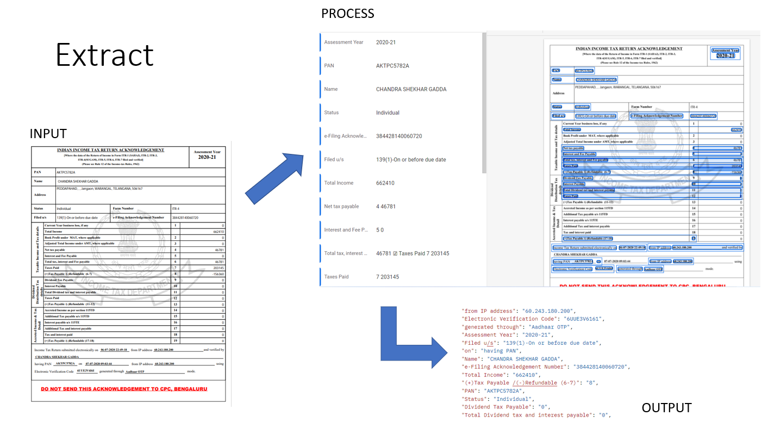This screenshot has width=768, height=428.
Task: Click the 'Dividend Tax Payable' line in the OUTPUT JSON
Action: click(506, 407)
